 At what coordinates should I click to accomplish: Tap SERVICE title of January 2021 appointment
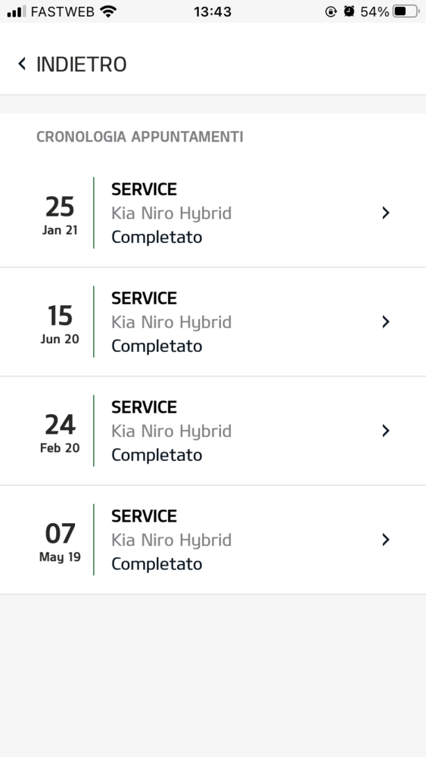click(144, 189)
